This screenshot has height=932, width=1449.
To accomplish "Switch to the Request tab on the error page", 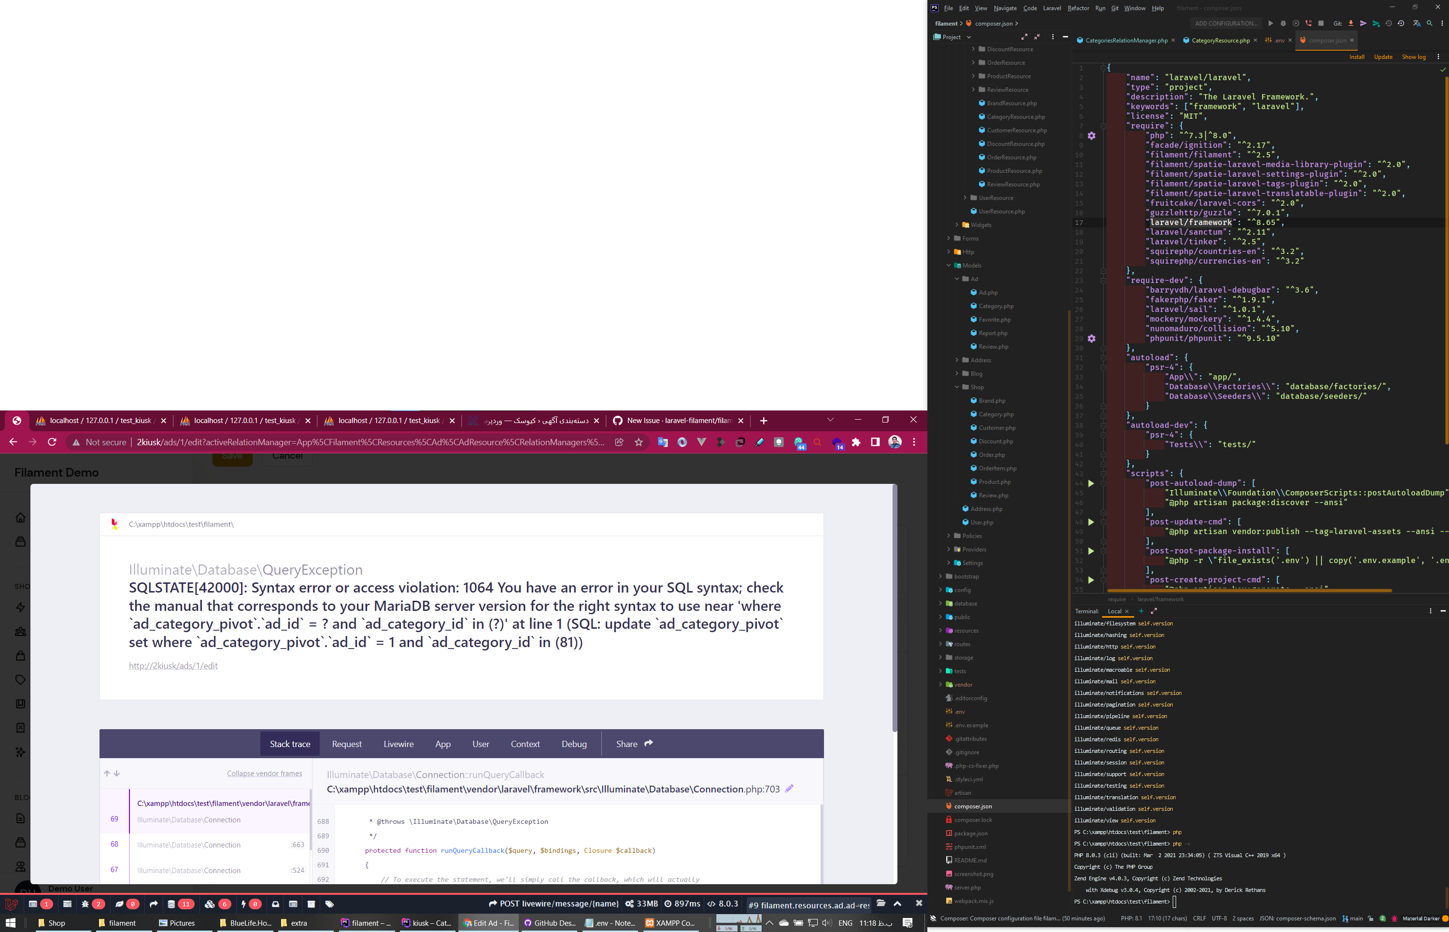I will click(347, 744).
